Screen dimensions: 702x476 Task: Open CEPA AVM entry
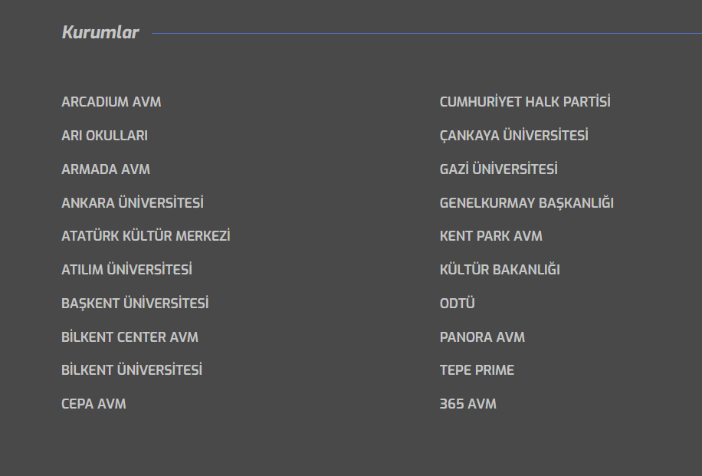pos(93,404)
